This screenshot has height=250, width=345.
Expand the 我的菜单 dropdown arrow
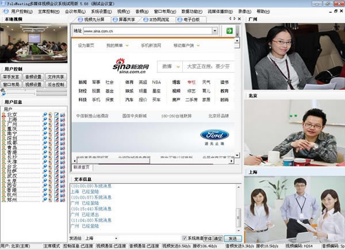(127, 46)
